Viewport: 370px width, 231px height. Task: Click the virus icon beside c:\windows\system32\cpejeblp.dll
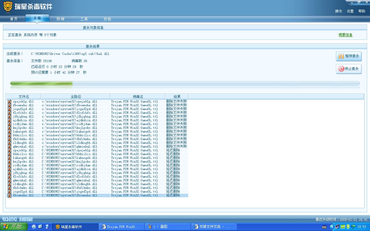coord(10,102)
